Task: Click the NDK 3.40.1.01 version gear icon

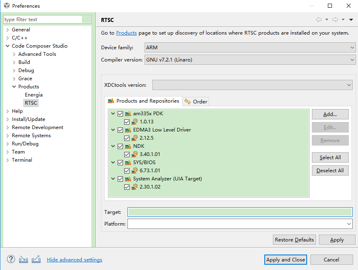Action: [x=134, y=154]
